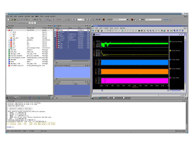The height and width of the screenshot is (145, 194).
Task: Click the save icon in Wave toolbar
Action: 99,31
